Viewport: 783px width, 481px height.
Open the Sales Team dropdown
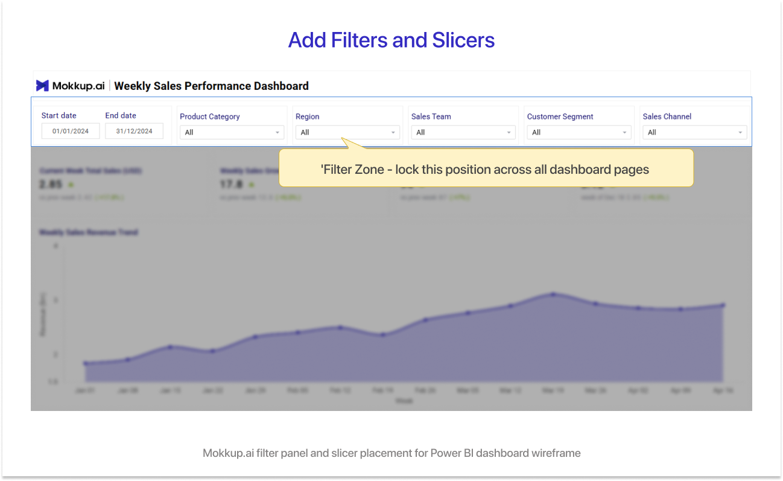[x=463, y=132]
